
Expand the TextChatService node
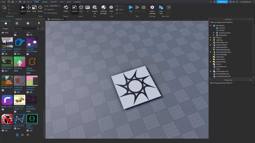[211, 71]
